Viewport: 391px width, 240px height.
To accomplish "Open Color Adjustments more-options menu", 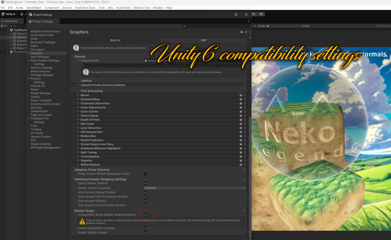I will point(245,107).
